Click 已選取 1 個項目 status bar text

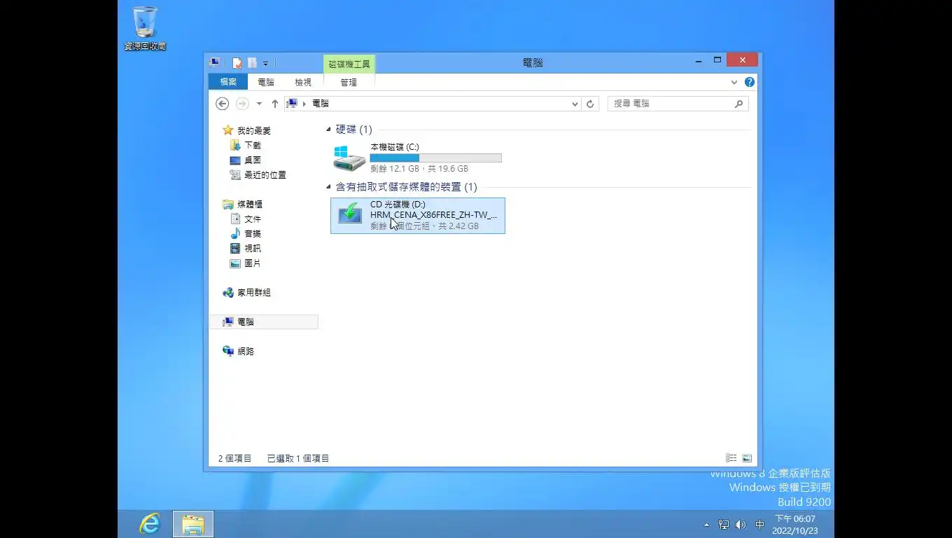(x=298, y=458)
